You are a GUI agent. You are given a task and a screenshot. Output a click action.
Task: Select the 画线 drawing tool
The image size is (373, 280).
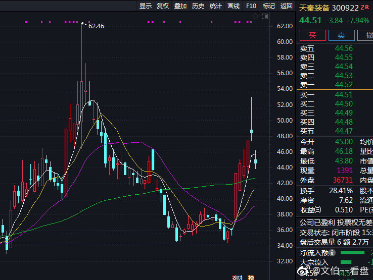[234, 6]
